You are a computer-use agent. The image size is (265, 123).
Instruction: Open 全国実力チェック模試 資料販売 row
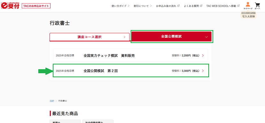[x=130, y=55]
